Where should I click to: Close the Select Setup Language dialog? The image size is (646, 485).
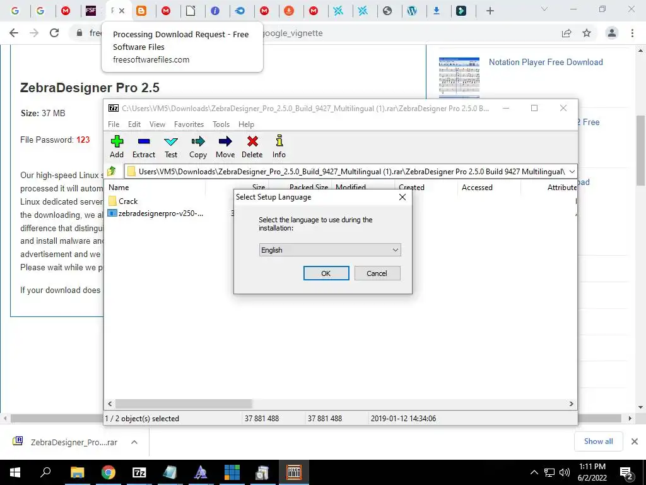pyautogui.click(x=402, y=197)
